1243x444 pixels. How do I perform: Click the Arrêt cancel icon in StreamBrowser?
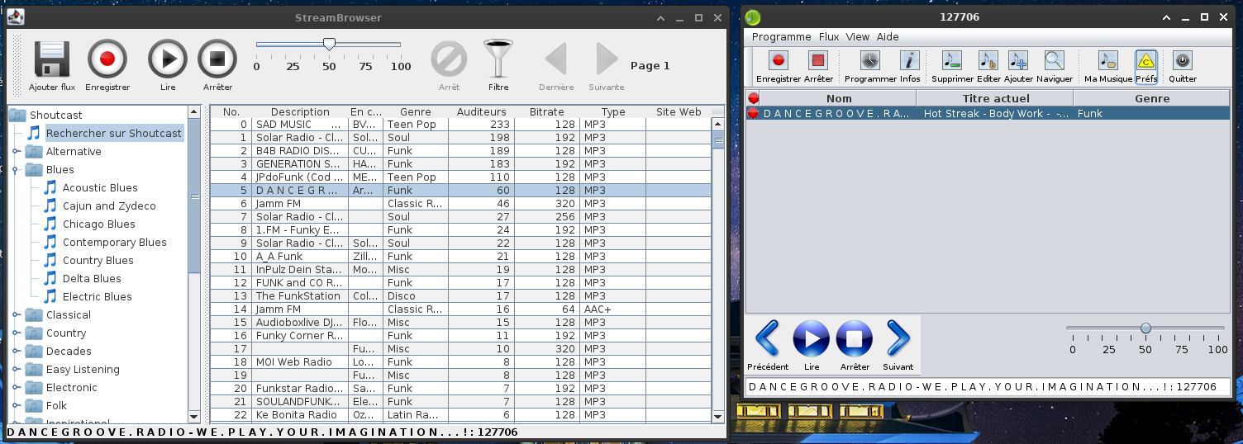click(449, 59)
